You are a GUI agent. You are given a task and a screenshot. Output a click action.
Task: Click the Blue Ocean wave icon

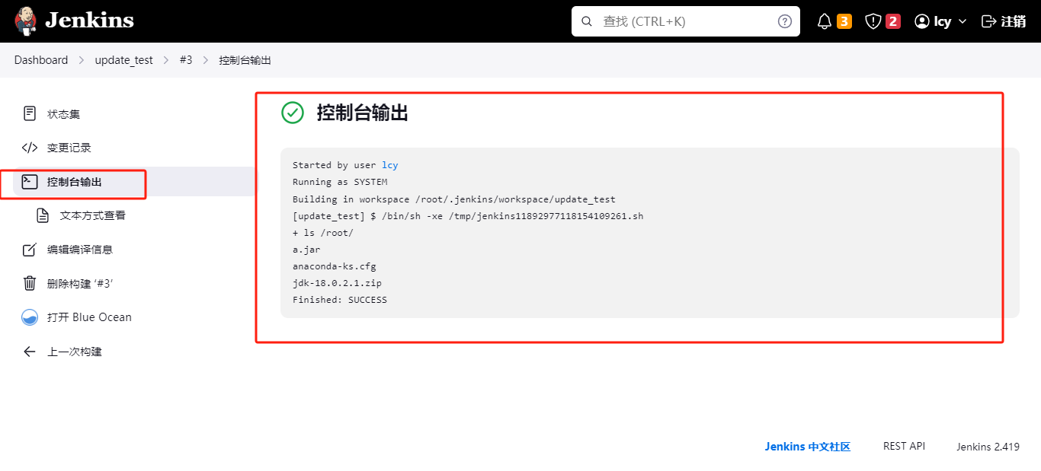30,317
